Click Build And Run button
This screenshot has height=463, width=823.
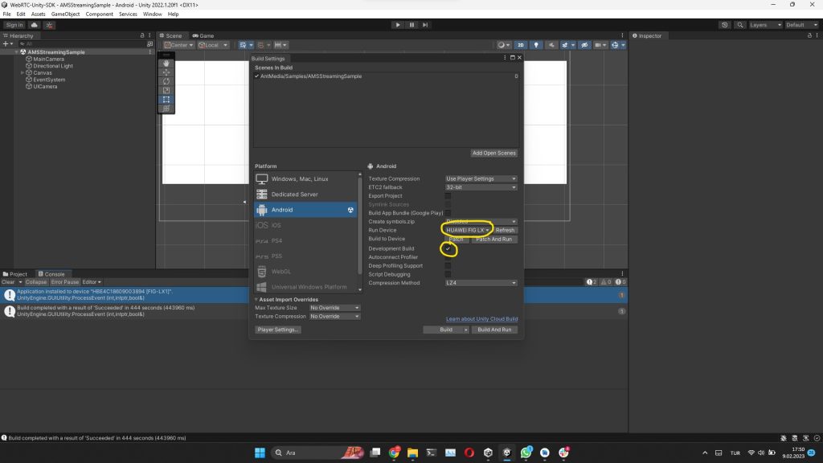click(x=494, y=330)
